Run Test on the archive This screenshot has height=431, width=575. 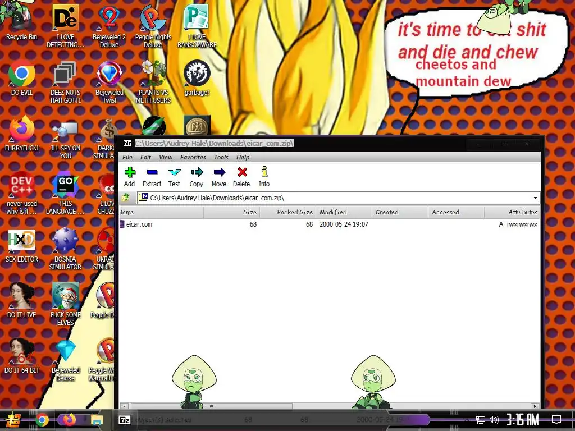[174, 177]
